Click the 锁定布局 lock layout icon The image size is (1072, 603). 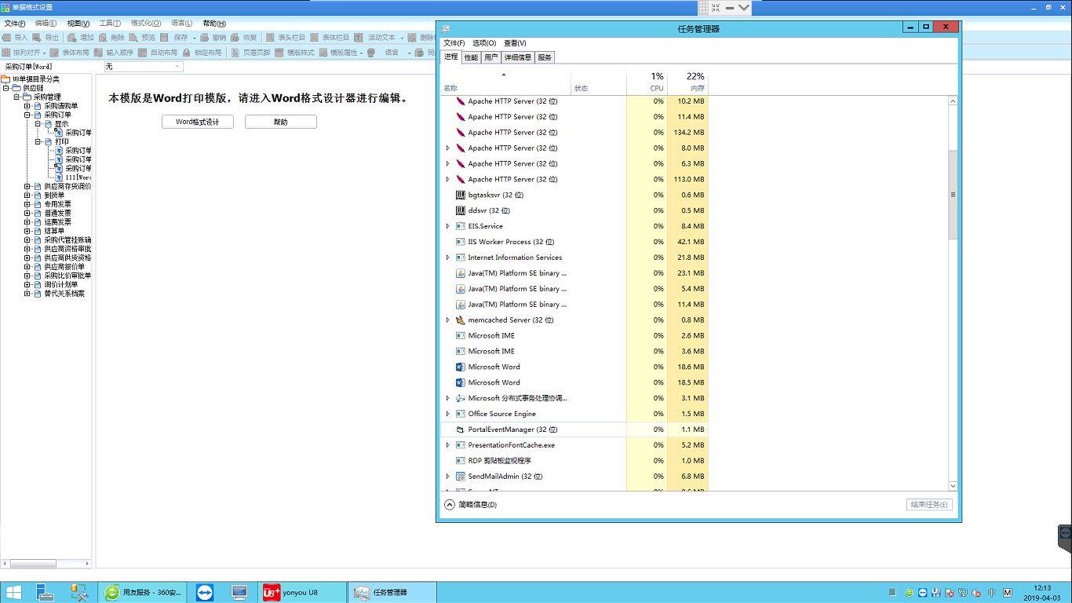click(187, 53)
